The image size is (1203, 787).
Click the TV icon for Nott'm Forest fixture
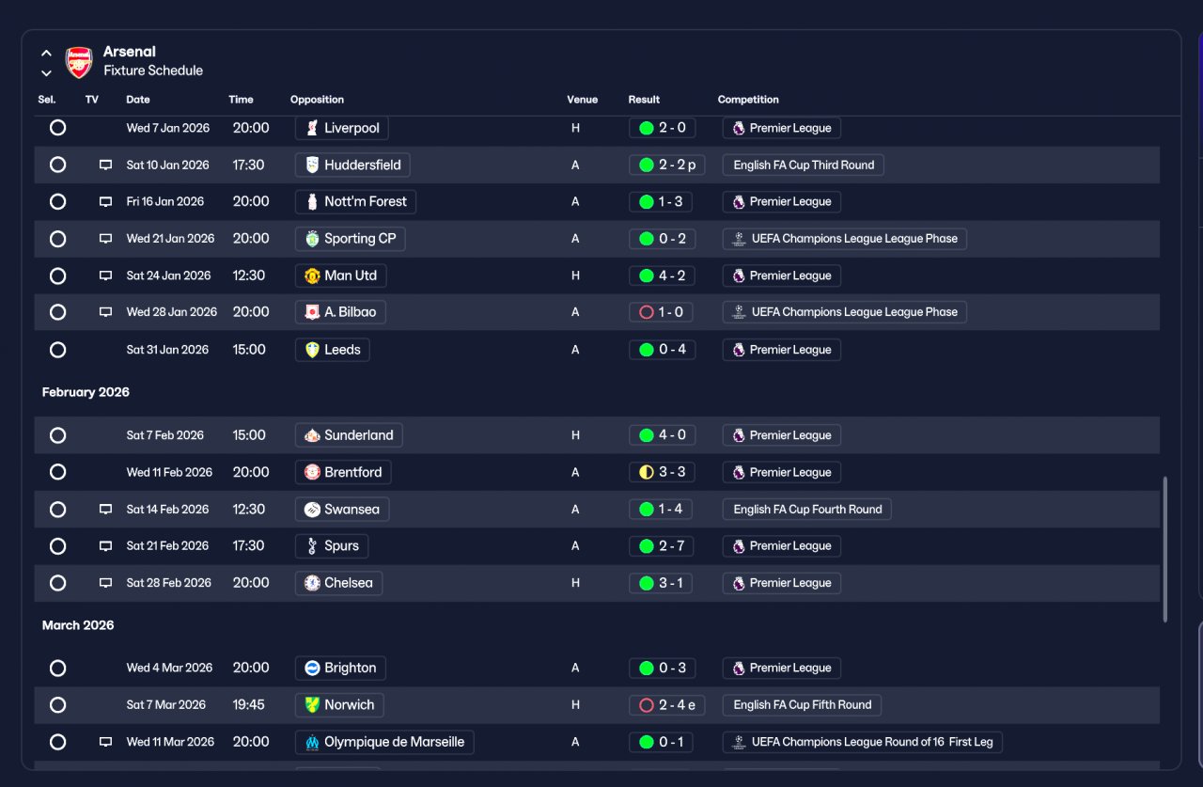pos(105,201)
